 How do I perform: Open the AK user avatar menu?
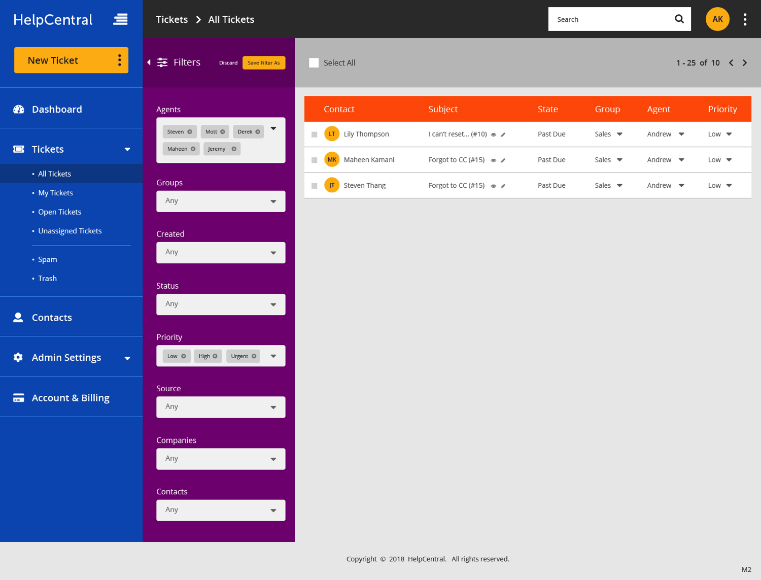pos(717,19)
